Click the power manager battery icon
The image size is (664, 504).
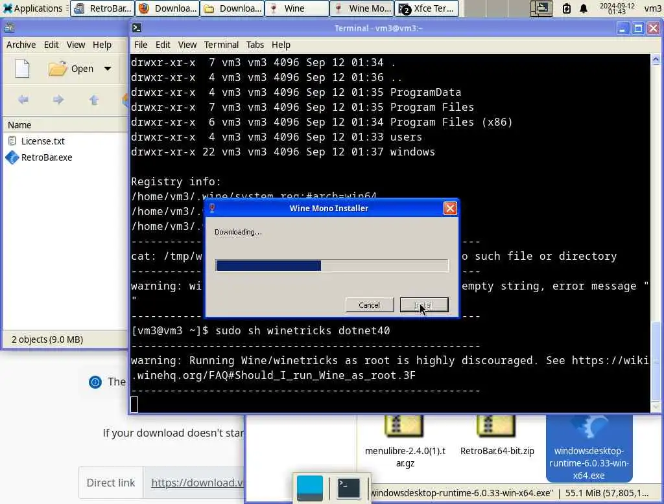click(x=566, y=8)
